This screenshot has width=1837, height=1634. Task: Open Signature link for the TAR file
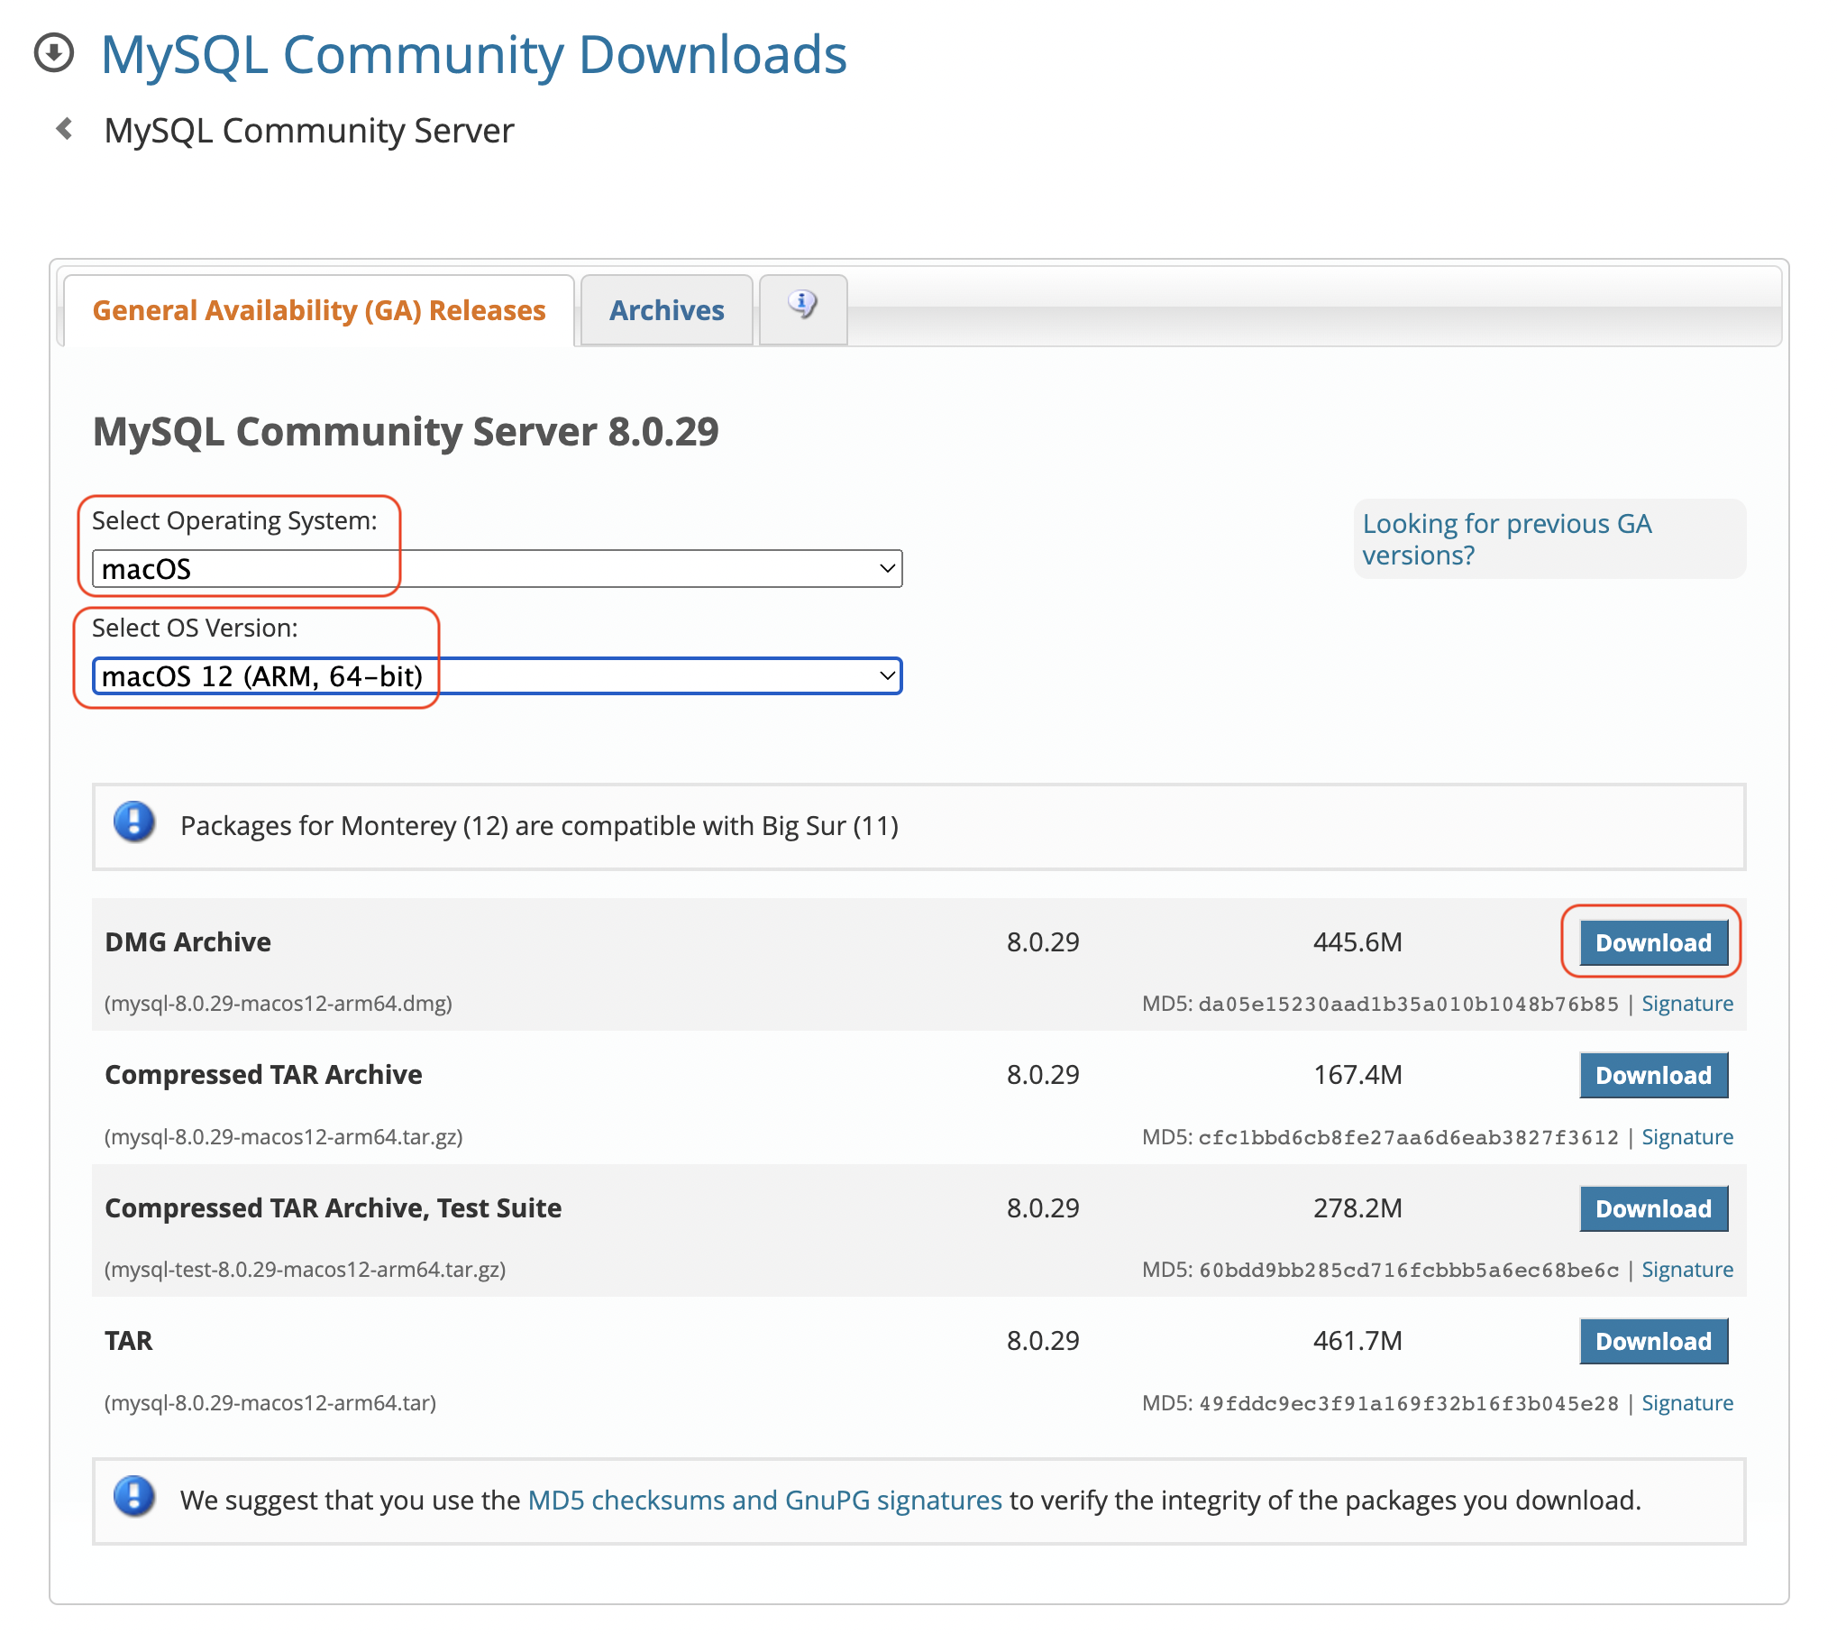(1687, 1403)
